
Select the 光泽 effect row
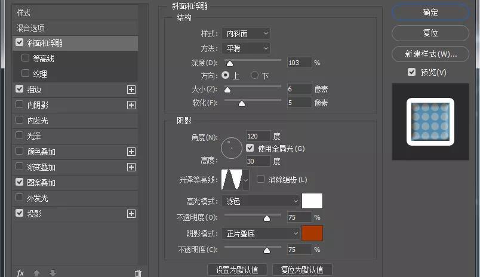point(75,136)
